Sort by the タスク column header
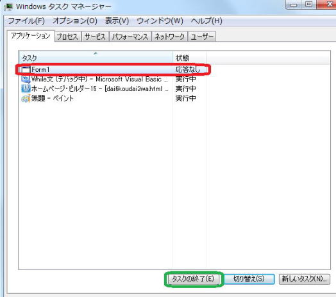Screen dimensions: 336x297 96,58
